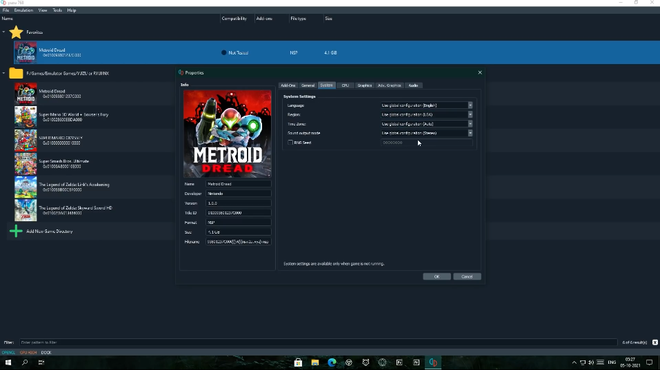Show hidden system tray icons
The height and width of the screenshot is (370, 660).
coord(574,362)
